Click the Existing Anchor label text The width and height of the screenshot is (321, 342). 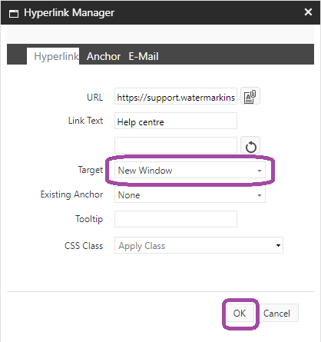click(71, 194)
